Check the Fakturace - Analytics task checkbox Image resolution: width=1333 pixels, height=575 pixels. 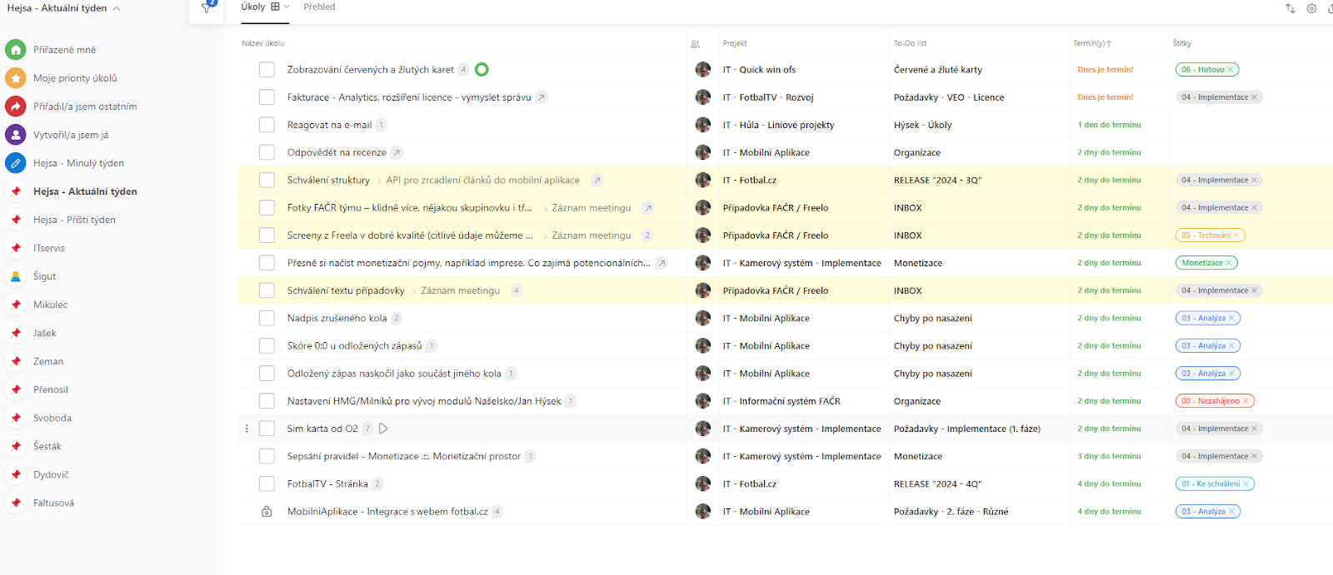pos(267,97)
